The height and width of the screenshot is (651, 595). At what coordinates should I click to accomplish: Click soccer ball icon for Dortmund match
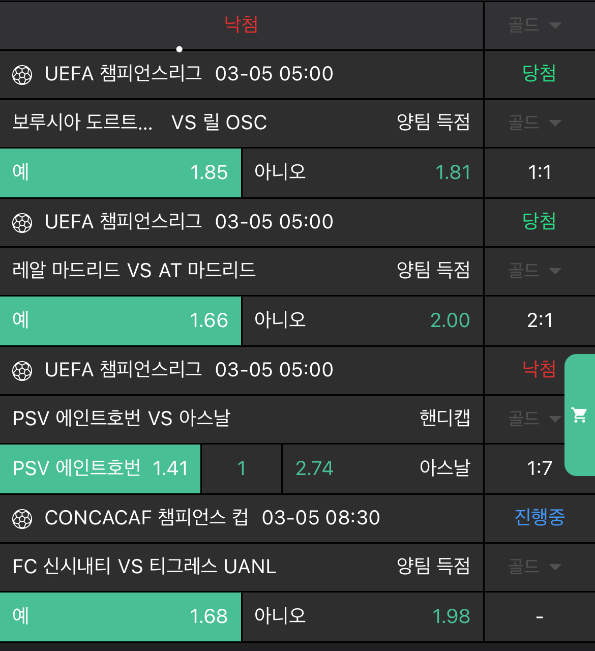coord(22,75)
